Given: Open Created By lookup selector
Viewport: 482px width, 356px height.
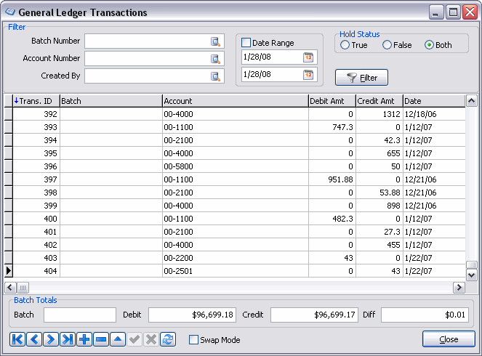Looking at the screenshot, I should tap(215, 76).
